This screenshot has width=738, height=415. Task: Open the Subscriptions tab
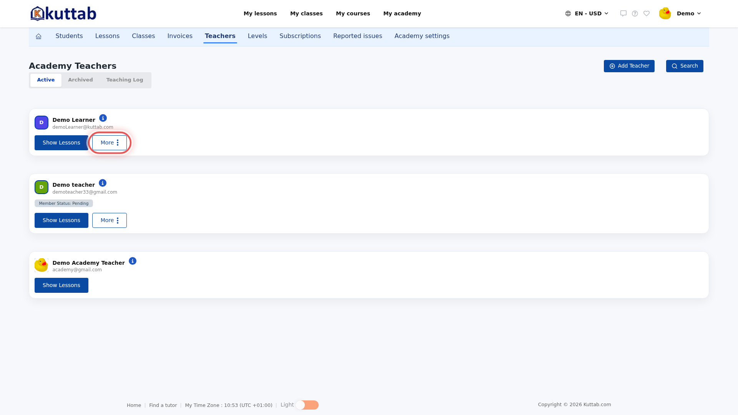(x=300, y=36)
